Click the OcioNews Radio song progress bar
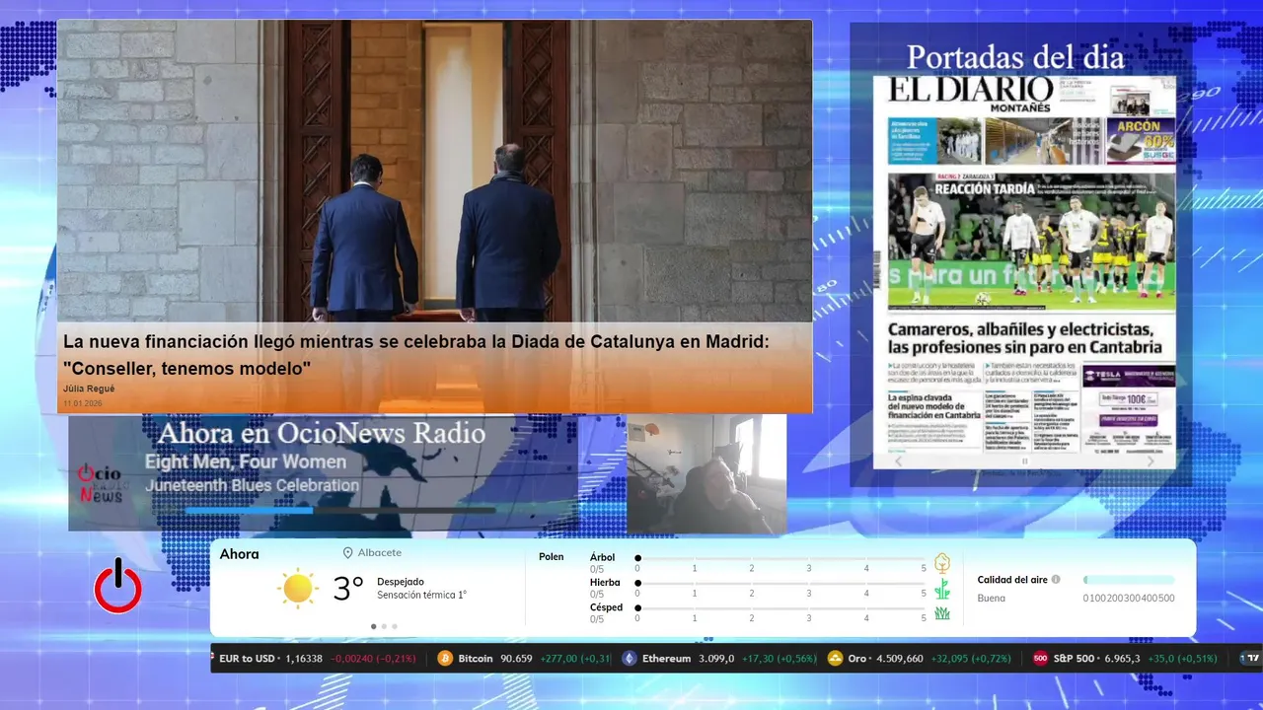 pyautogui.click(x=340, y=510)
